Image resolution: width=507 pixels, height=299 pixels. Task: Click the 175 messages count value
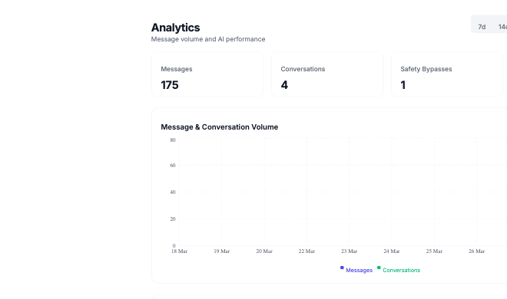tap(170, 85)
